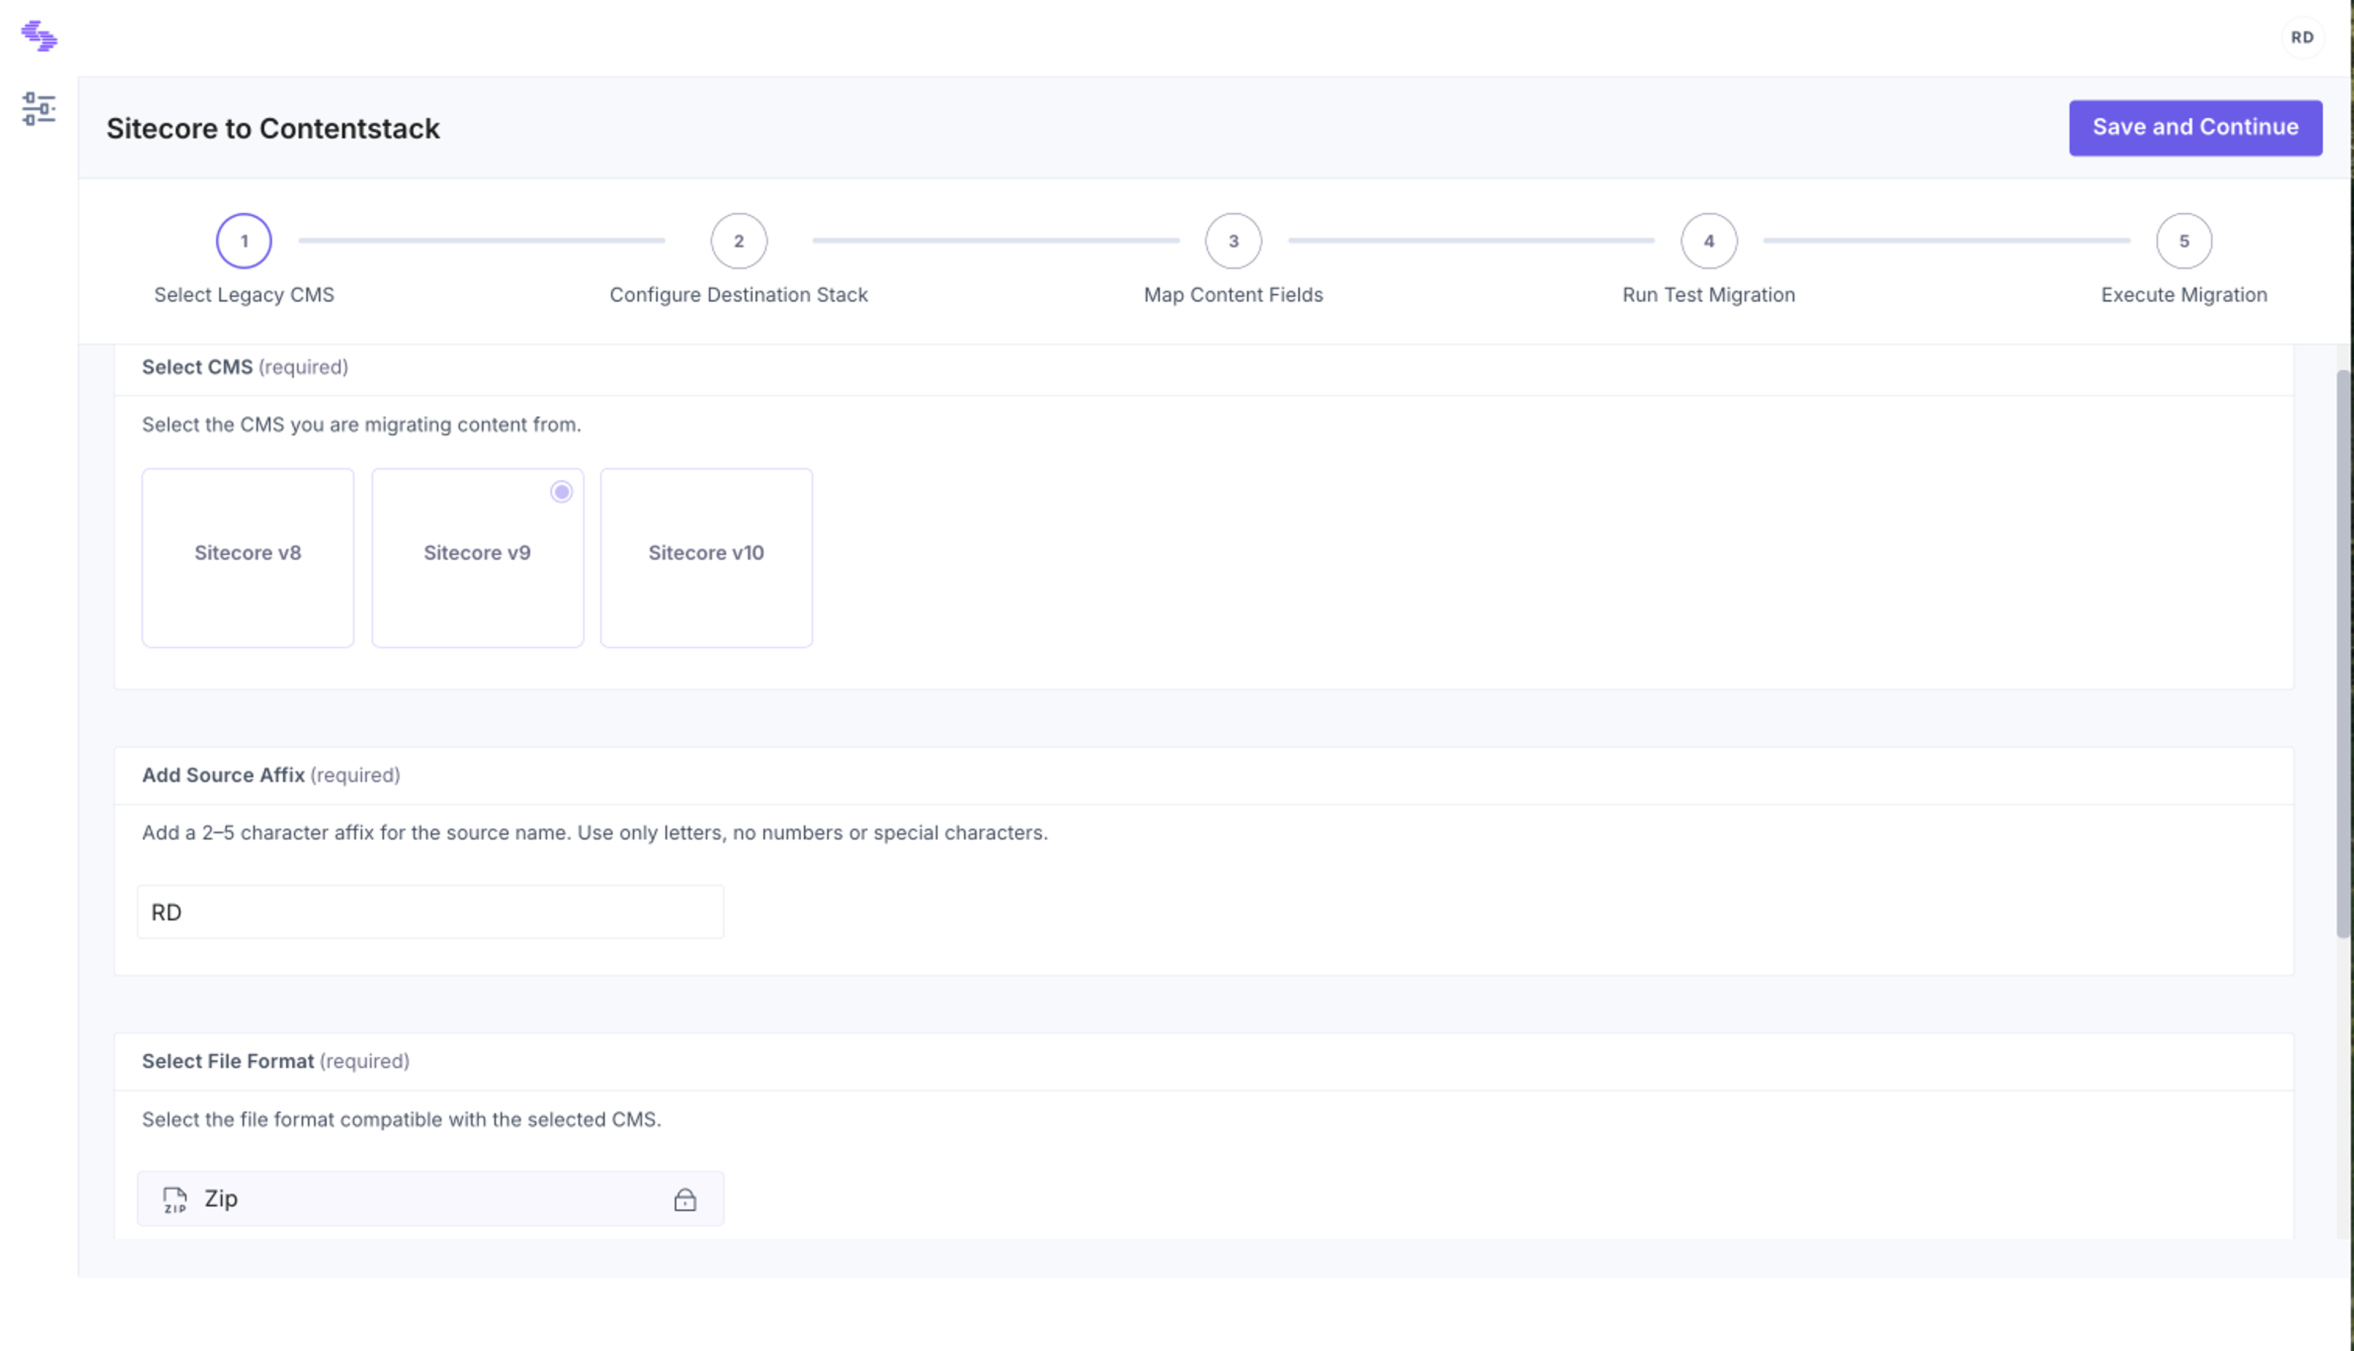
Task: Click progress line between steps 1 and 2
Action: [x=482, y=240]
